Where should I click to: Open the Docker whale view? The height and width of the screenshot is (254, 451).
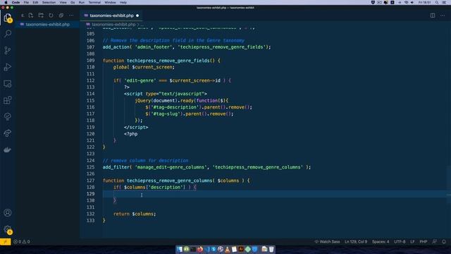(8, 150)
